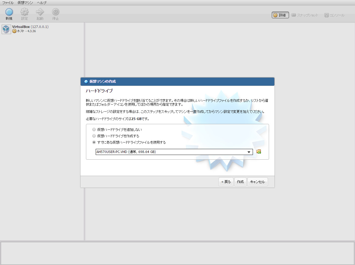Open the folder icon to browse for VHD

[x=258, y=152]
